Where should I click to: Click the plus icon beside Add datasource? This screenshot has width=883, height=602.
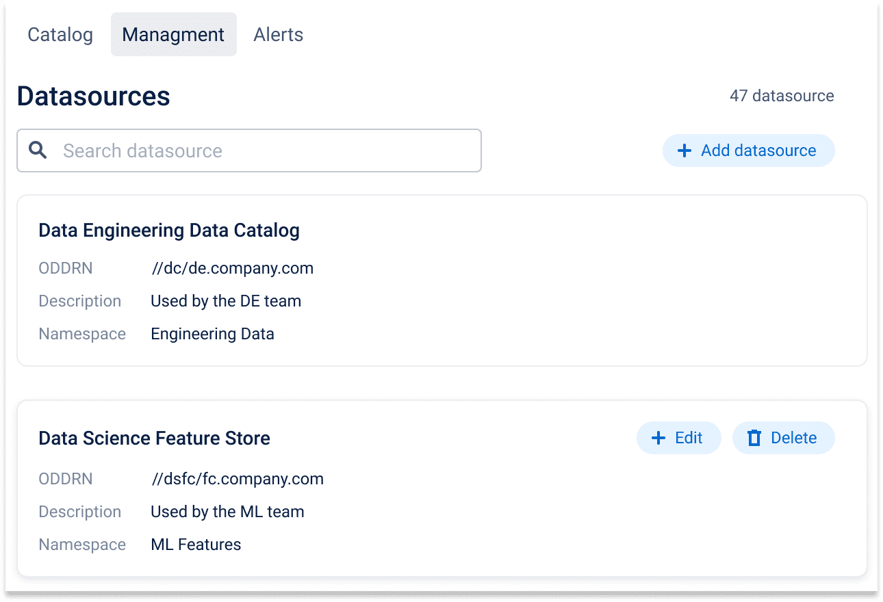pos(684,150)
